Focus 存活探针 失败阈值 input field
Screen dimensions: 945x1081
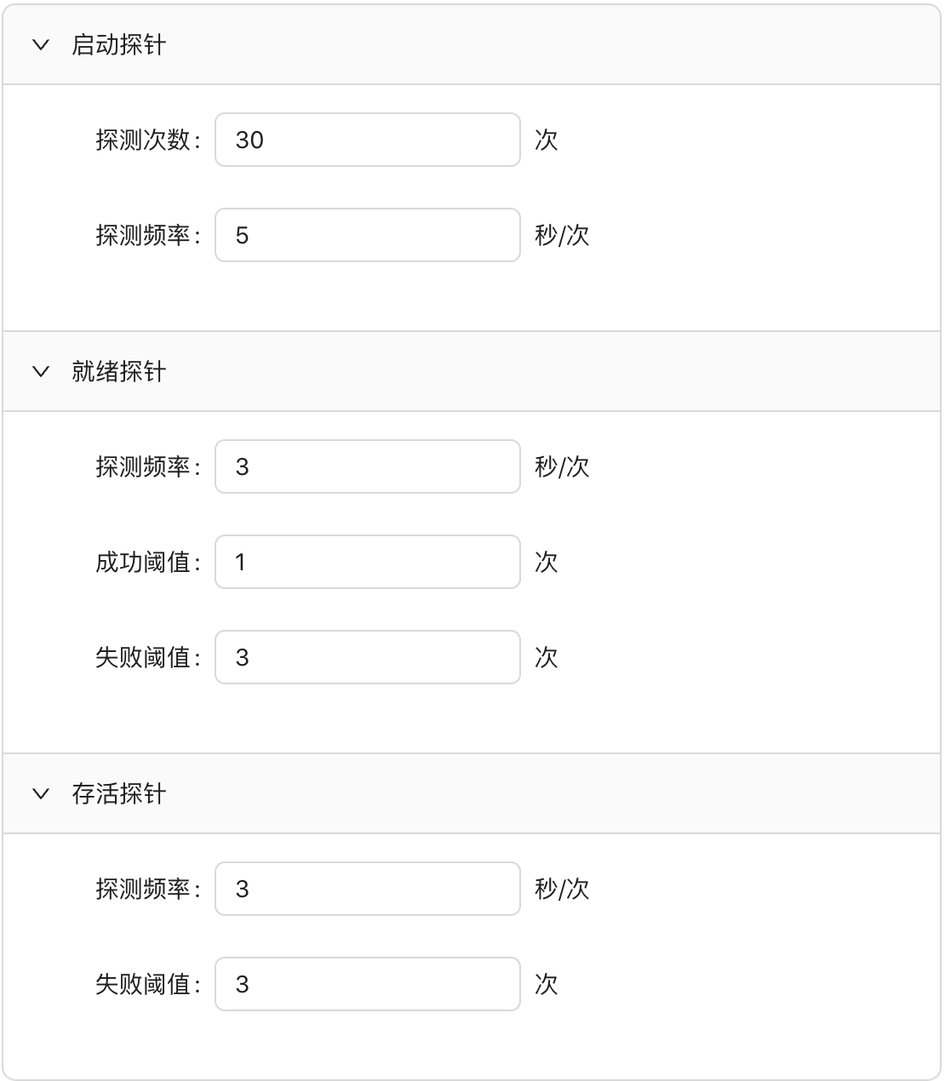click(x=367, y=984)
